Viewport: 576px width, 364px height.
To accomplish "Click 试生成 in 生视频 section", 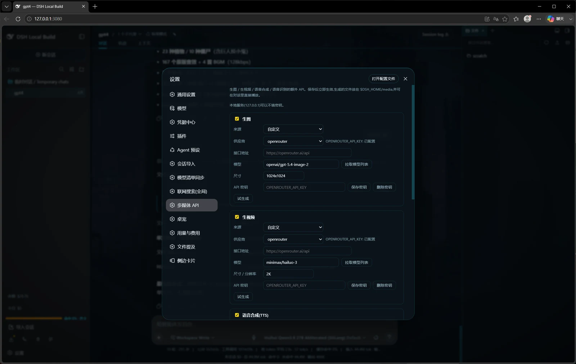I will tap(243, 297).
